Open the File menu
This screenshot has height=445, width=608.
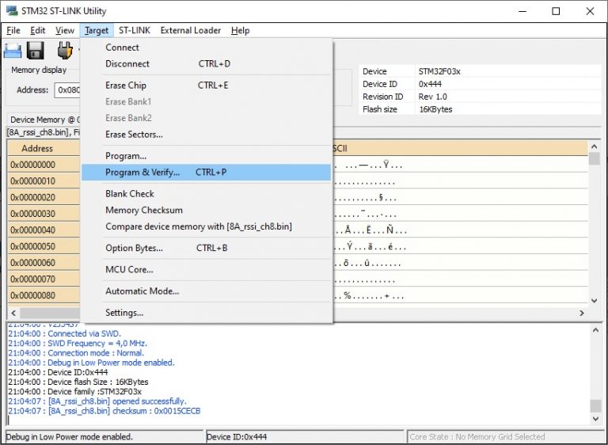pos(13,30)
